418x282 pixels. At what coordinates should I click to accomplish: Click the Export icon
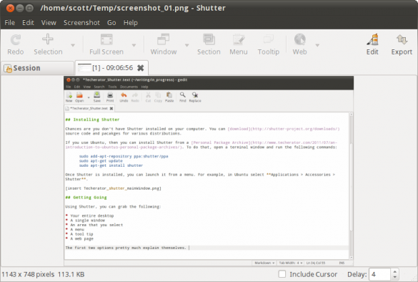click(402, 44)
